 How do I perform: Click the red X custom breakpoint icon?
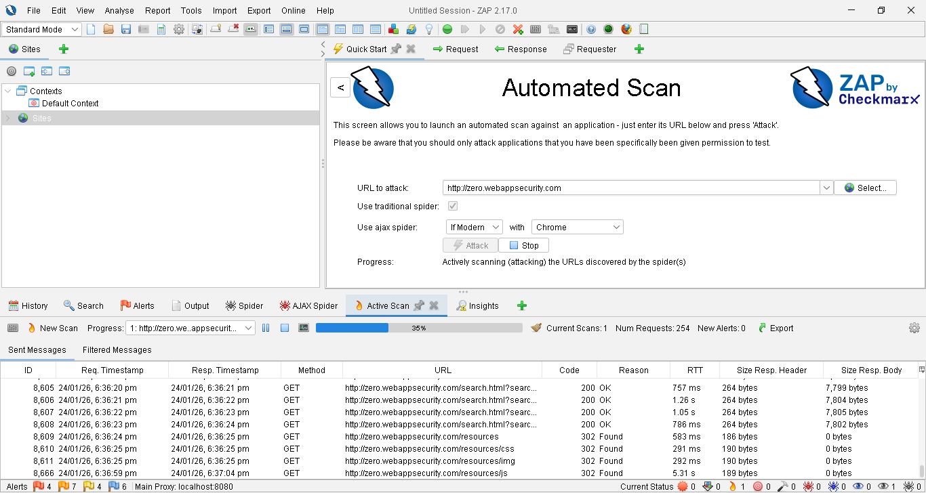tap(518, 29)
